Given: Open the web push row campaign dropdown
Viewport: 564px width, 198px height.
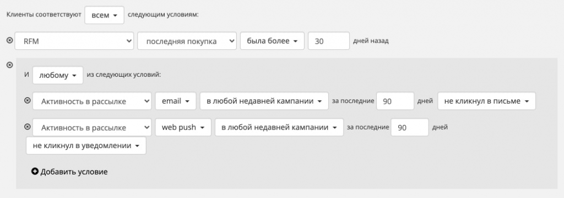Looking at the screenshot, I should point(279,127).
